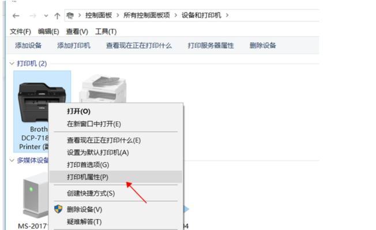The image size is (376, 230).
Task: Select the MS-2017 media device icon
Action: tap(36, 195)
